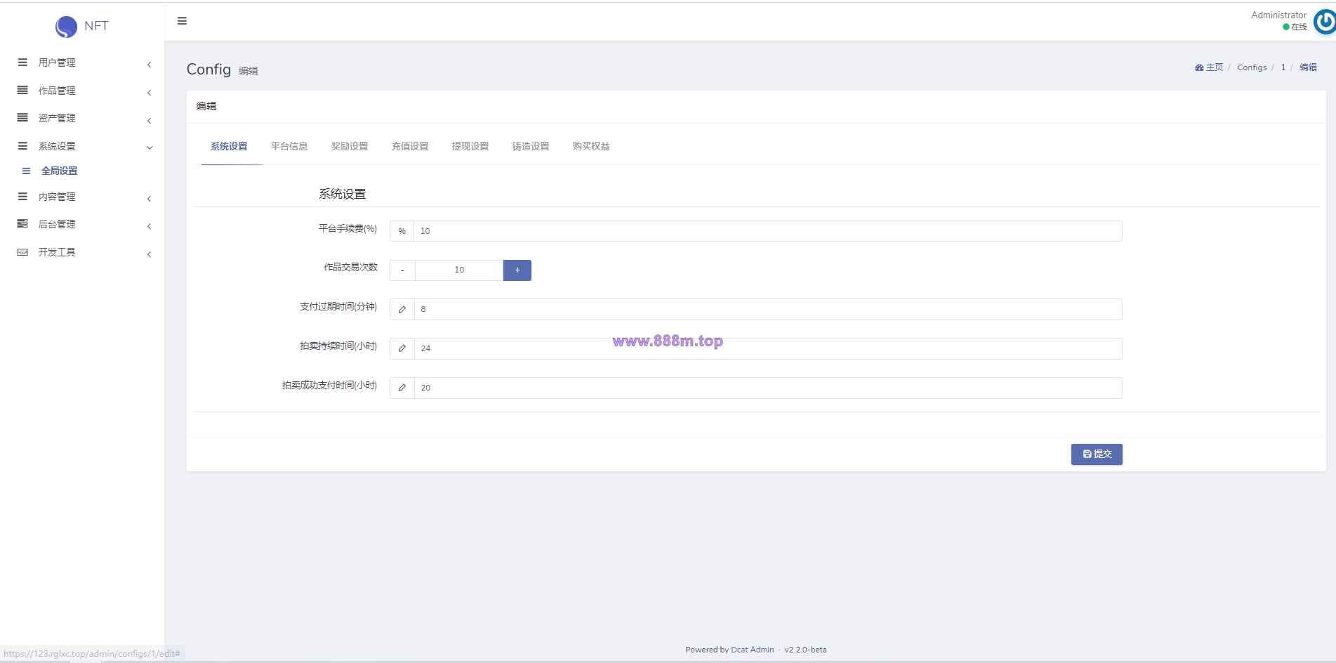Open the 提现设置 tab
This screenshot has width=1336, height=663.
point(470,147)
